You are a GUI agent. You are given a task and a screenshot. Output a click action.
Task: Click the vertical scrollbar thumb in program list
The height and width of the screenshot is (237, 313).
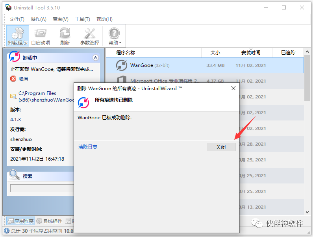click(x=307, y=78)
